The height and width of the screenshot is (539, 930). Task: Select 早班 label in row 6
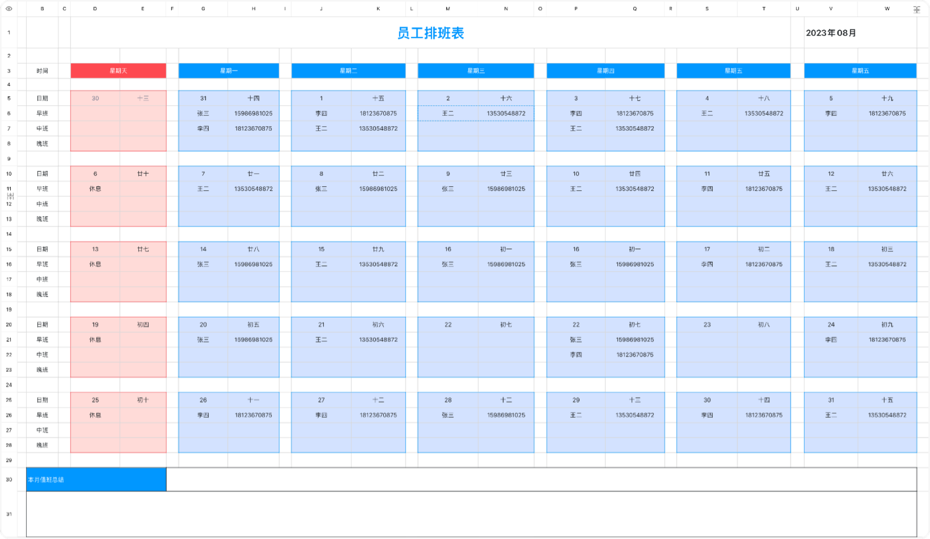43,113
